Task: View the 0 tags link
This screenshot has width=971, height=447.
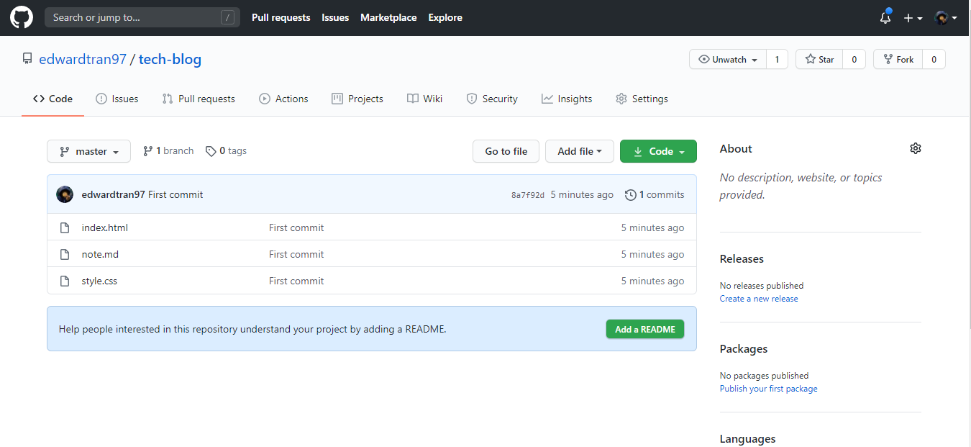Action: (226, 150)
